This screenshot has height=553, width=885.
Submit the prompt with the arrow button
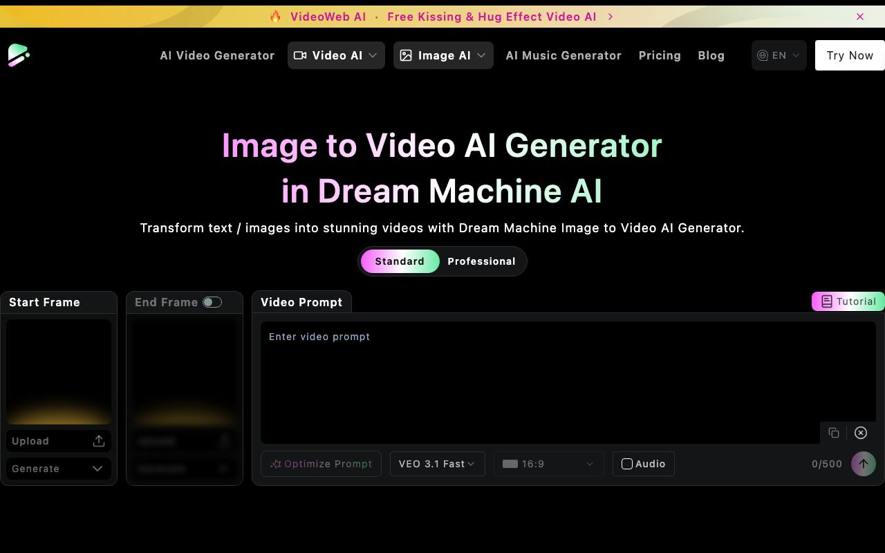864,464
